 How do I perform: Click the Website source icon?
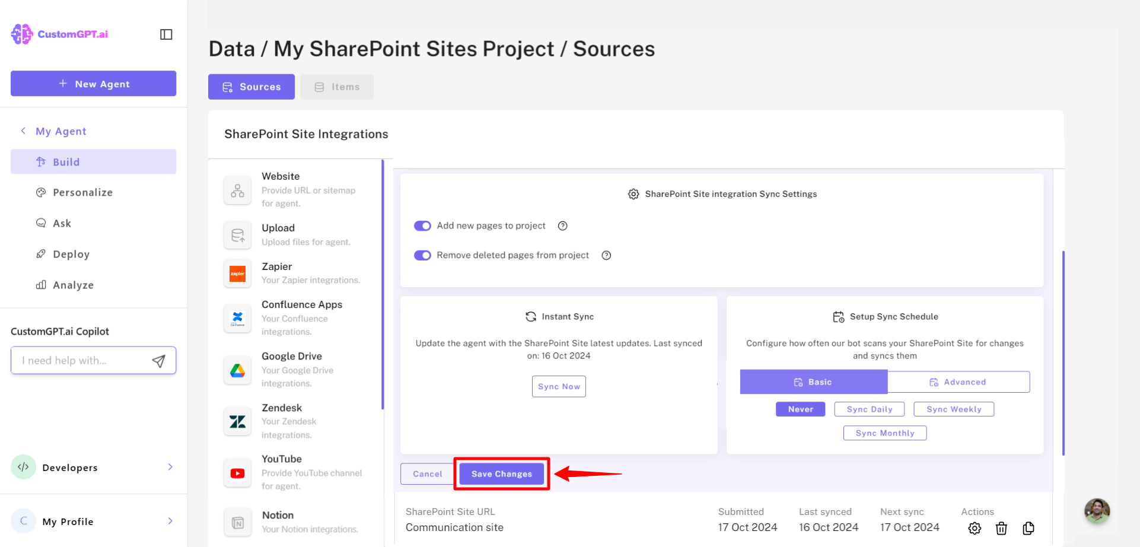(237, 190)
